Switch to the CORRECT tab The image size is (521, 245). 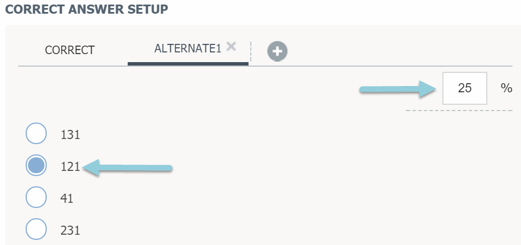click(70, 50)
